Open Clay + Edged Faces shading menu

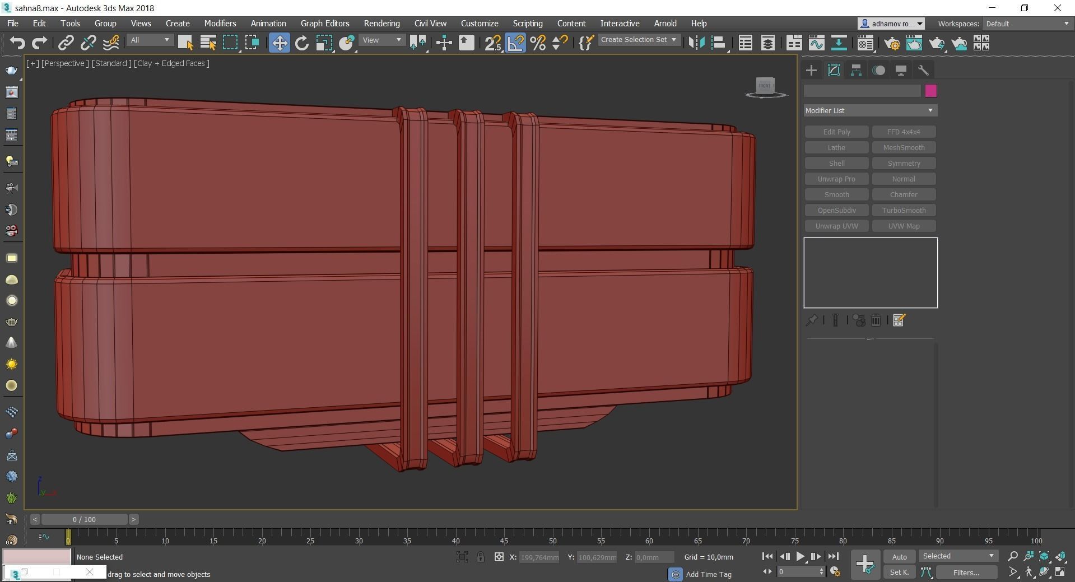(x=171, y=63)
